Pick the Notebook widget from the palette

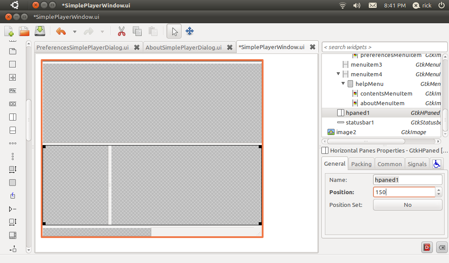coord(13,51)
